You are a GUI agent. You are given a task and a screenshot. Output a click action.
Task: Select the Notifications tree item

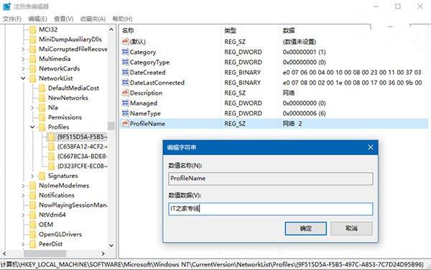tap(57, 195)
